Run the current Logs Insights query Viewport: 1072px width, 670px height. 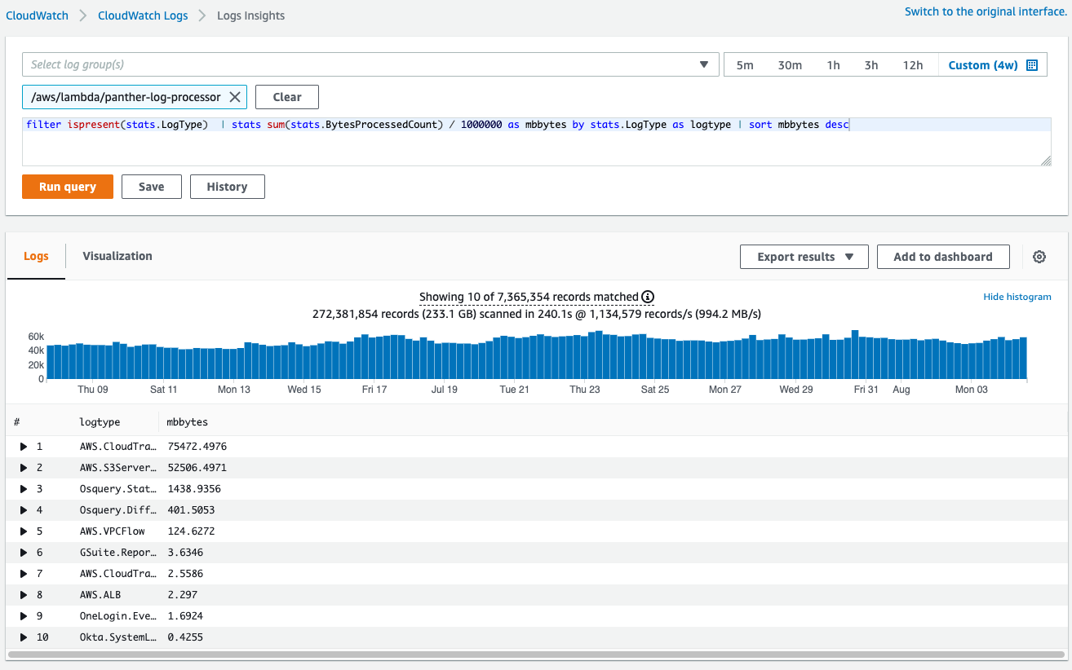coord(67,186)
